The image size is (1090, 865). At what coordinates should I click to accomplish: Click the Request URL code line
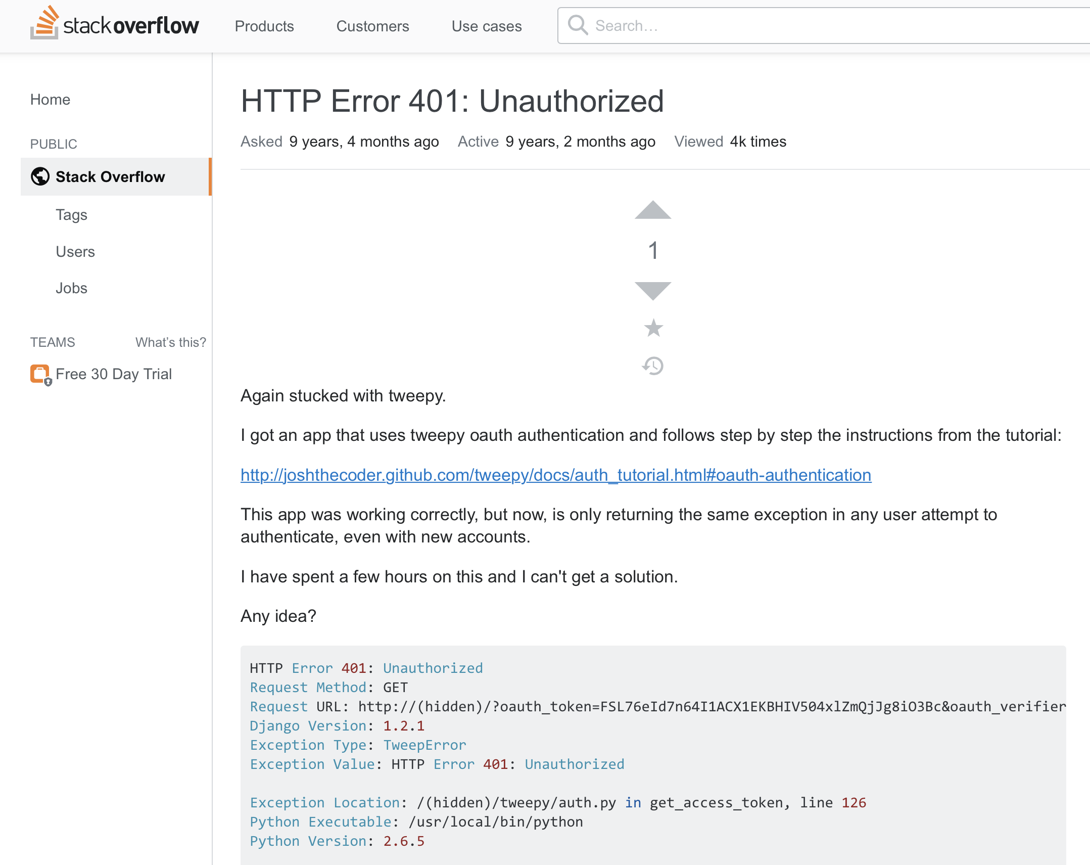(658, 706)
